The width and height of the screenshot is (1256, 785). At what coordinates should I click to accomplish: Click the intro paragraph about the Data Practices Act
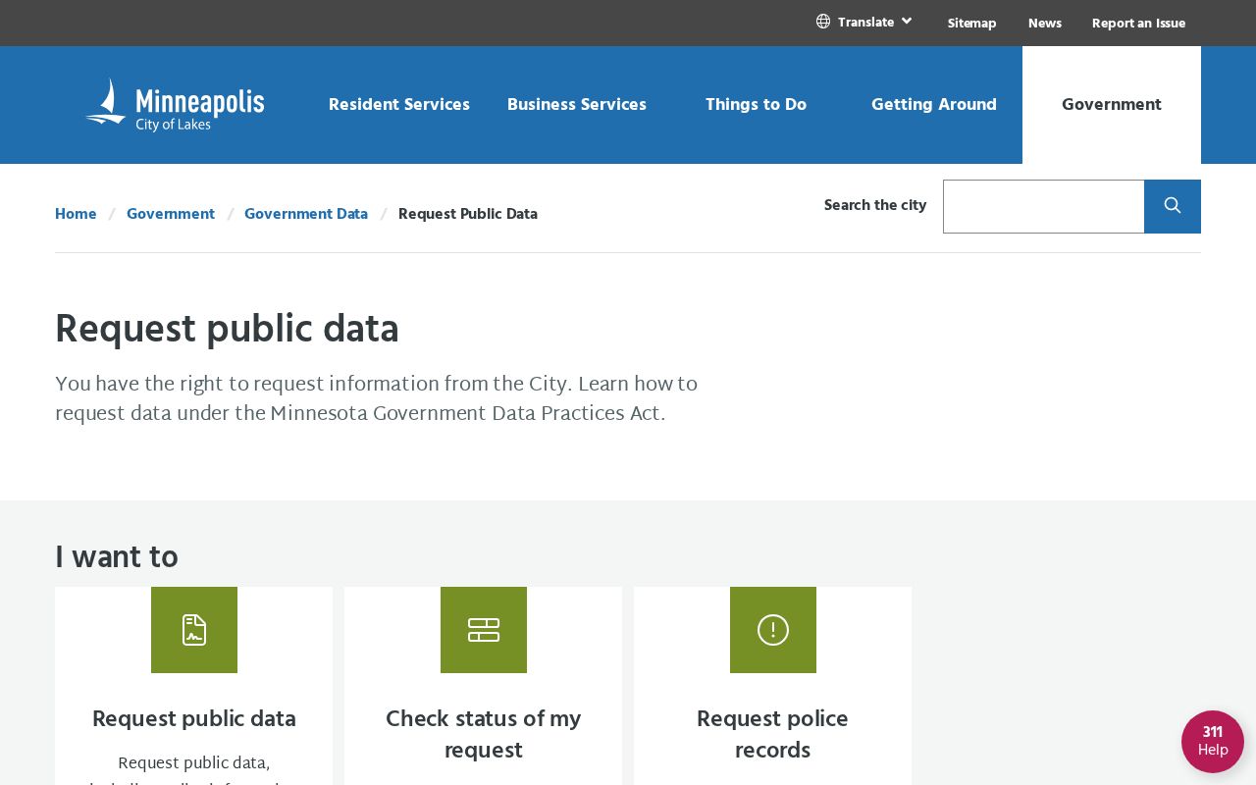pyautogui.click(x=377, y=398)
